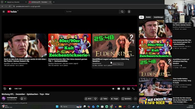Image resolution: width=195 pixels, height=109 pixels.
Task: Open the player settings gear
Action: (x=123, y=89)
